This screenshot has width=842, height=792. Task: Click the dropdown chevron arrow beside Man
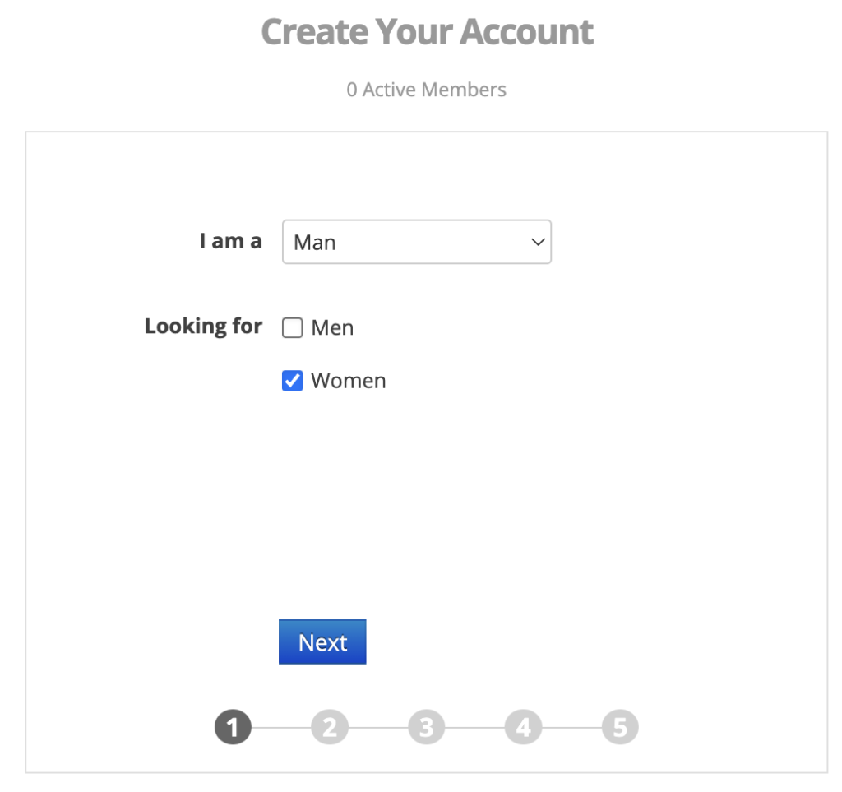pyautogui.click(x=538, y=242)
